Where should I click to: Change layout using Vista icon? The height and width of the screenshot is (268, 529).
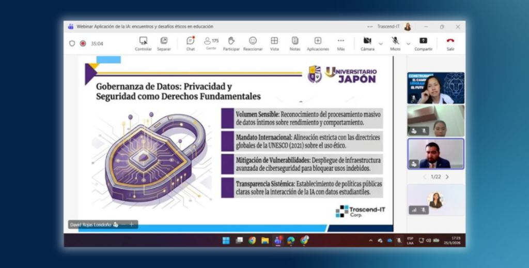tap(274, 43)
